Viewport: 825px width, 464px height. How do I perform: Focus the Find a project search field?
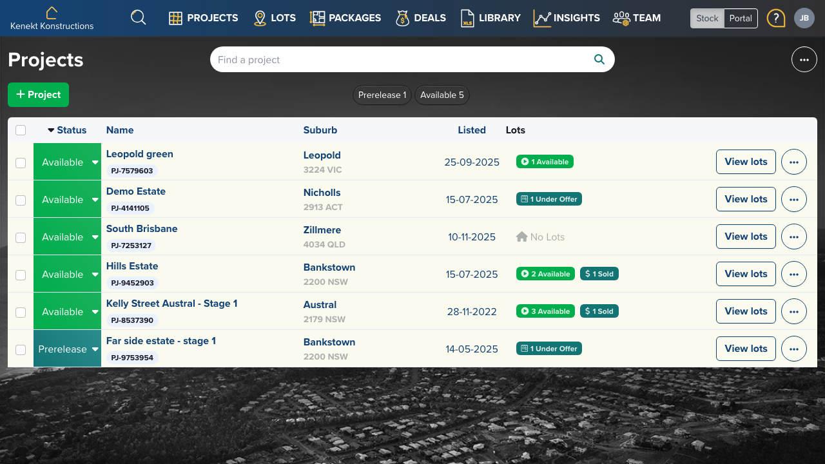(403, 59)
